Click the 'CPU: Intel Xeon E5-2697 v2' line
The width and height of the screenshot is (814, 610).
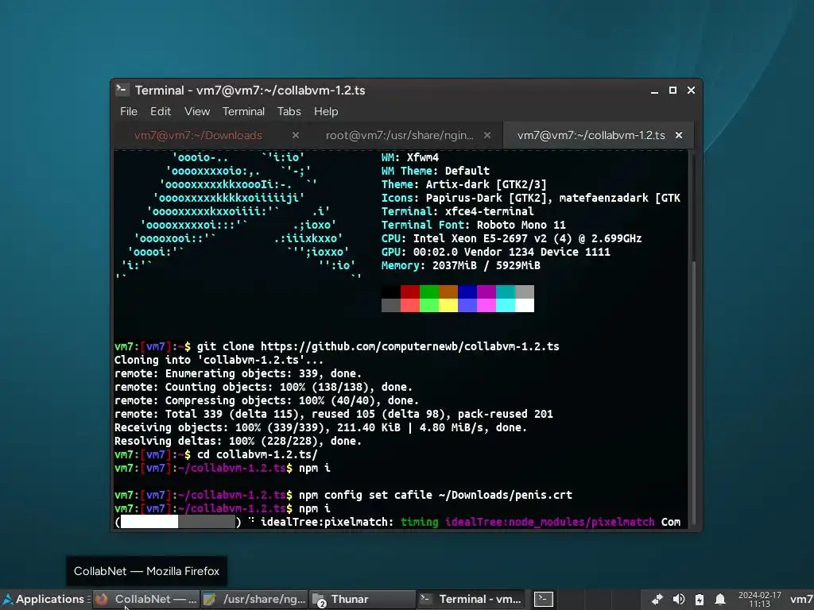coord(511,238)
